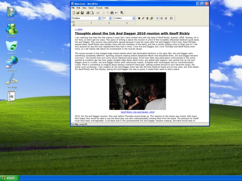Image resolution: width=242 pixels, height=181 pixels.
Task: Click the 'Thoughts about the Ink And Dagger 2010 reunion' heading
Action: (132, 34)
